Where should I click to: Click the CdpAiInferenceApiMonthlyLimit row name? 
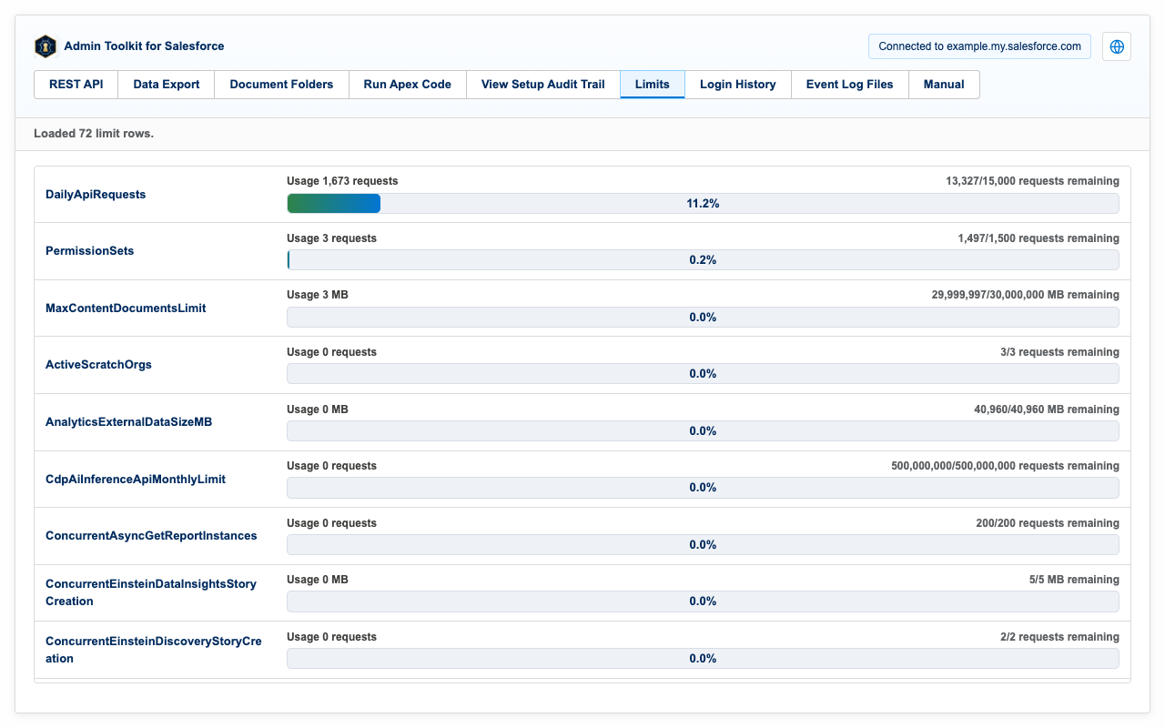coord(136,479)
